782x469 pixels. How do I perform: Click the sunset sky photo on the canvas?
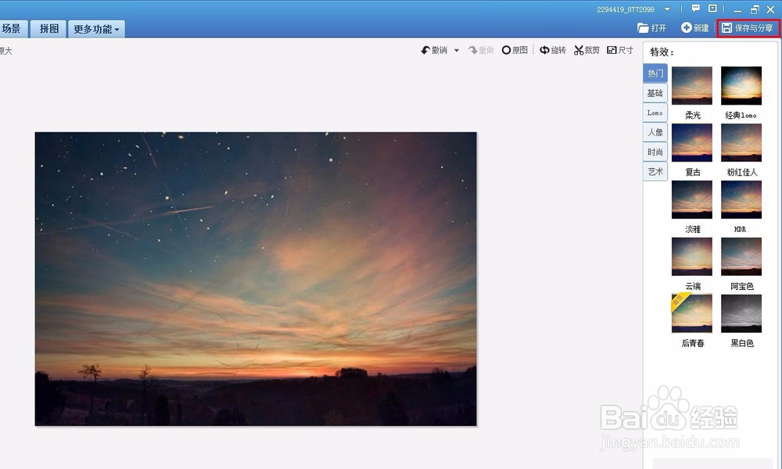click(x=256, y=278)
